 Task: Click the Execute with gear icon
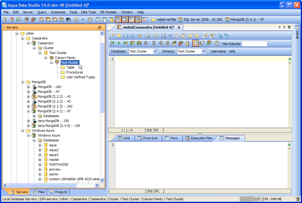(x=112, y=43)
